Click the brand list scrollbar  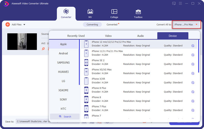tap(79, 62)
